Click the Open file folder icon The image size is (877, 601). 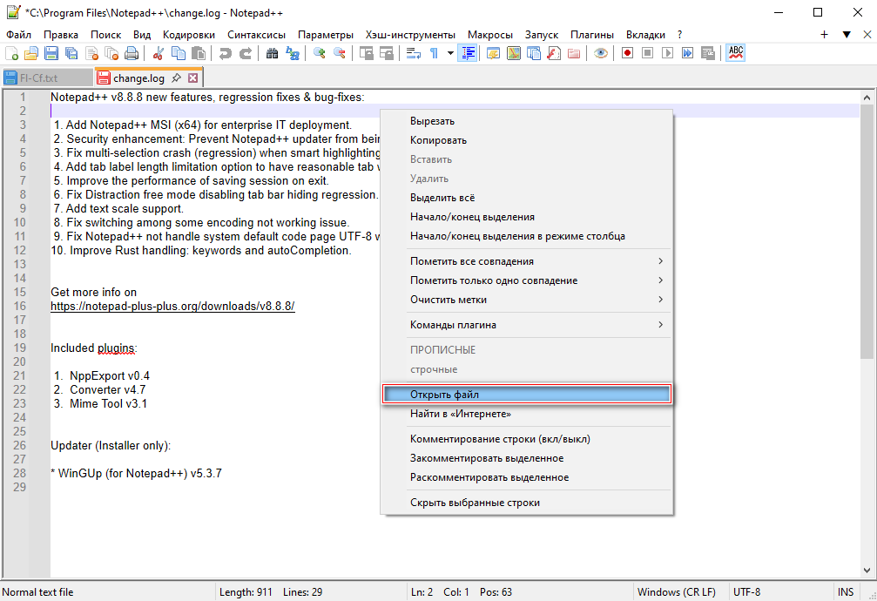[x=31, y=53]
